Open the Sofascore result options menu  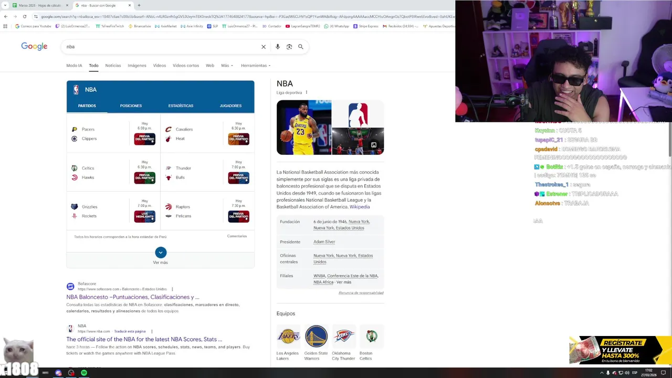pyautogui.click(x=172, y=289)
